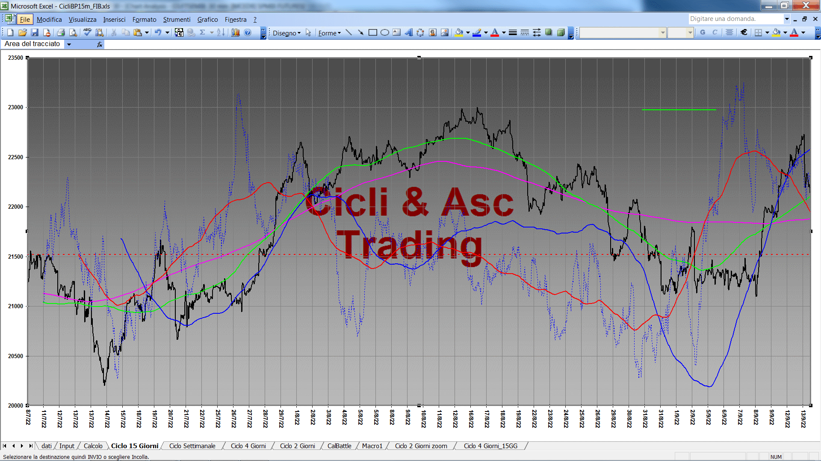Open Print Preview magnifier icon
821x461 pixels.
[73, 32]
